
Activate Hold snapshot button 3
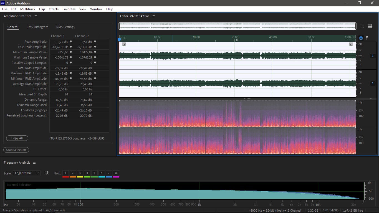80,173
